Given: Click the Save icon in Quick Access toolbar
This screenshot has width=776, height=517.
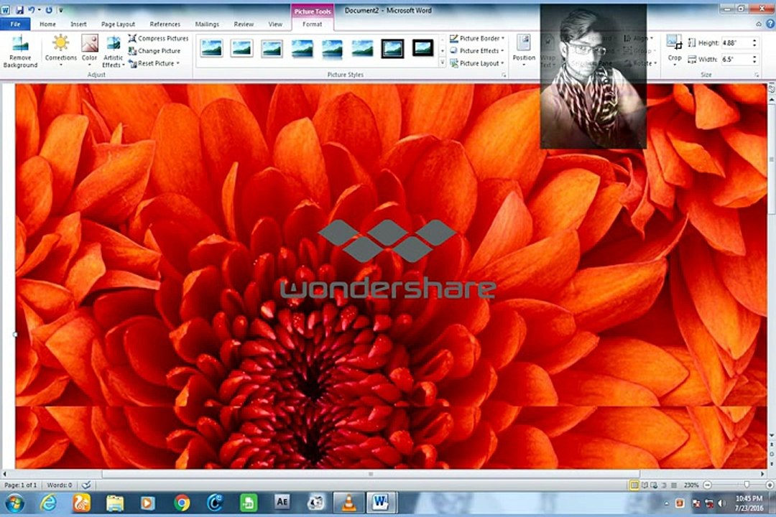Looking at the screenshot, I should 20,10.
